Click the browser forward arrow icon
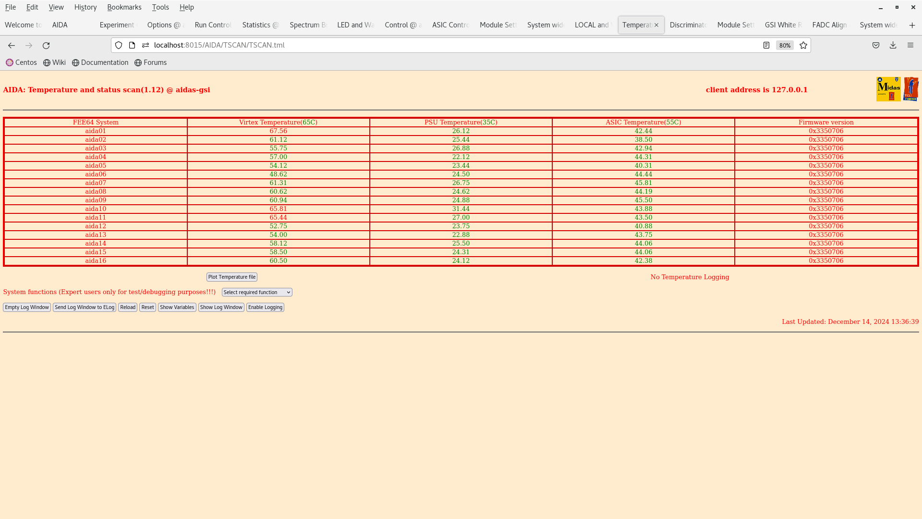The image size is (922, 519). [x=29, y=45]
